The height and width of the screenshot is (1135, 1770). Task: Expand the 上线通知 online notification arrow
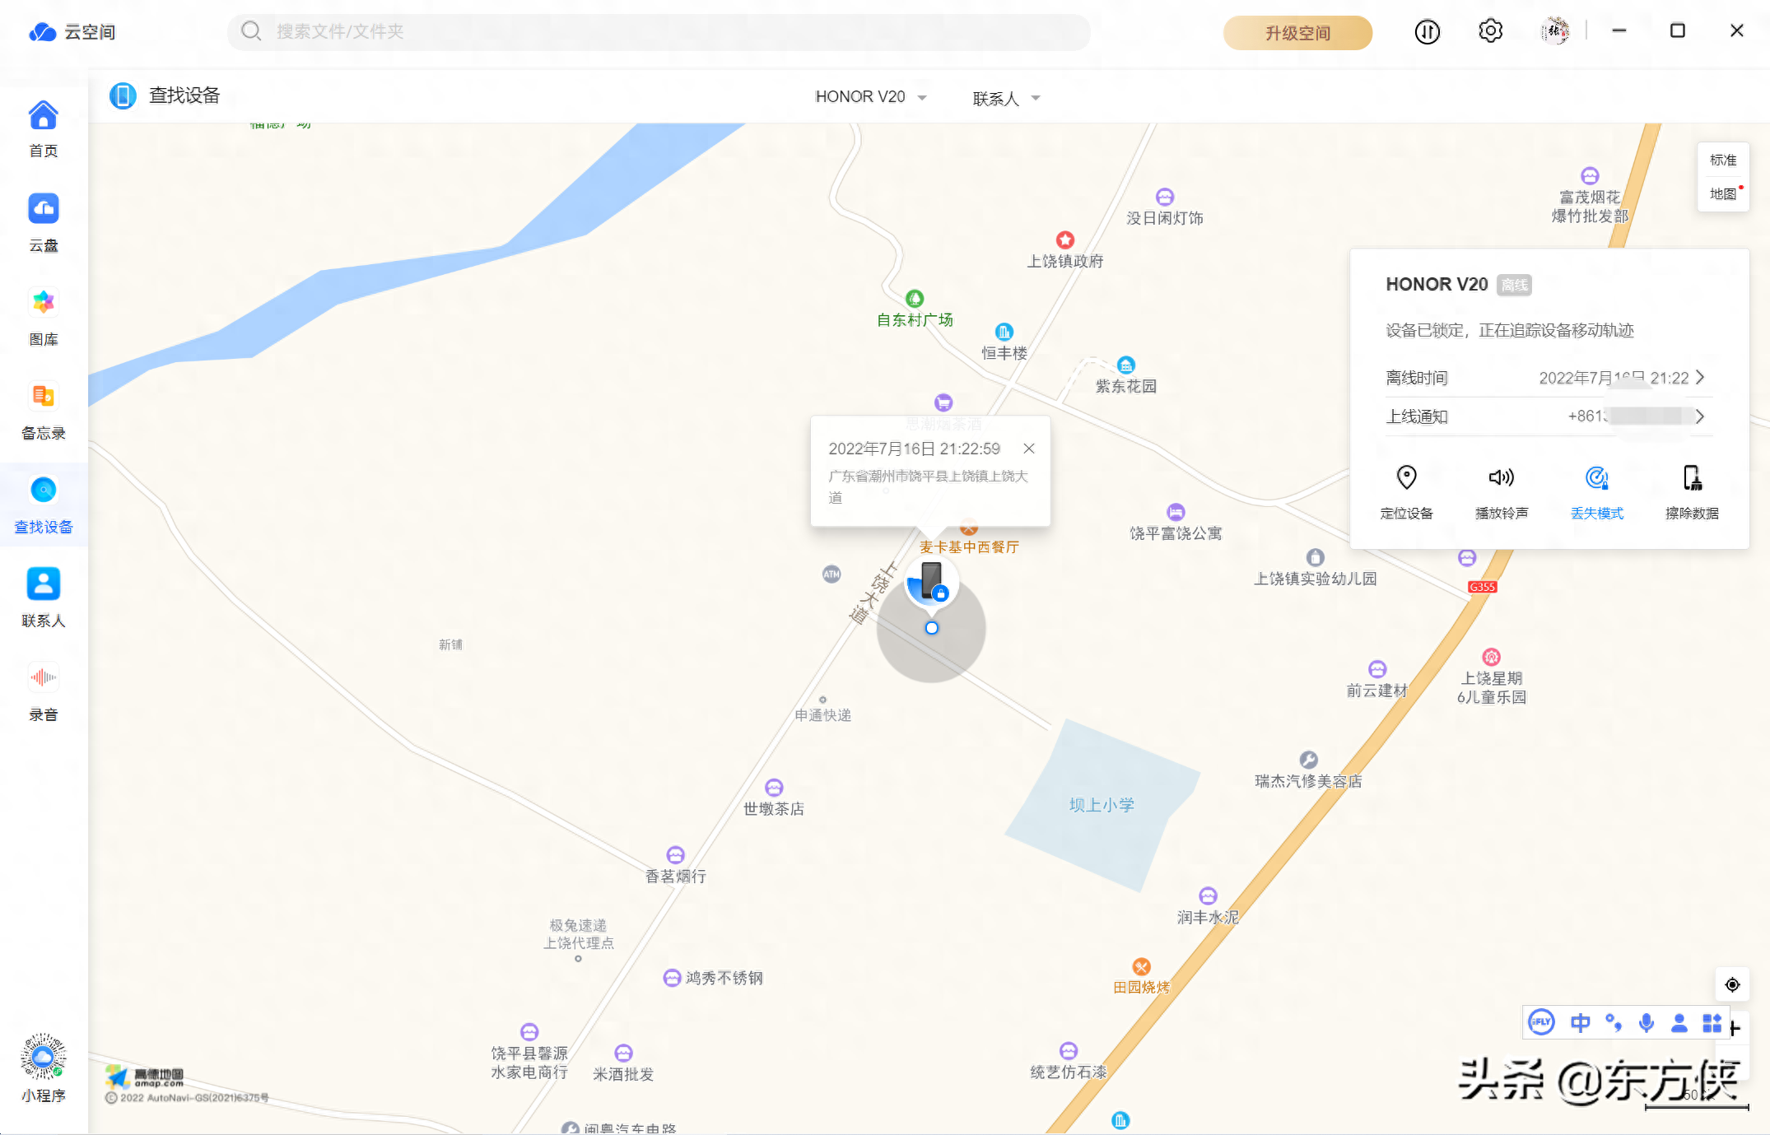click(1700, 416)
